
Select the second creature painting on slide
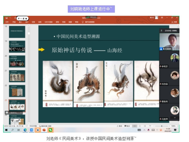click(x=88, y=84)
